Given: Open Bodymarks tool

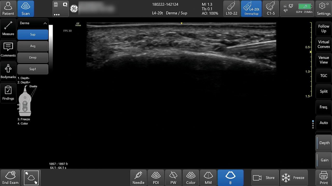Looking at the screenshot, I should (8, 71).
